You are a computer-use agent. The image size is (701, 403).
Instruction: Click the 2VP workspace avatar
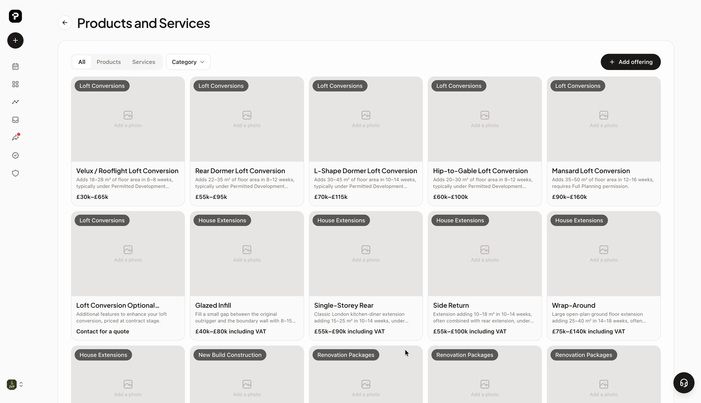click(x=12, y=384)
